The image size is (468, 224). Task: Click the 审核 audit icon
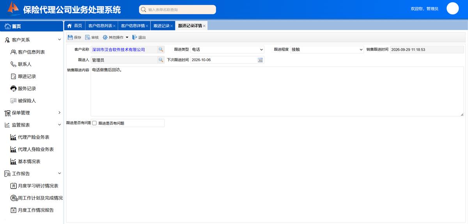pos(88,37)
